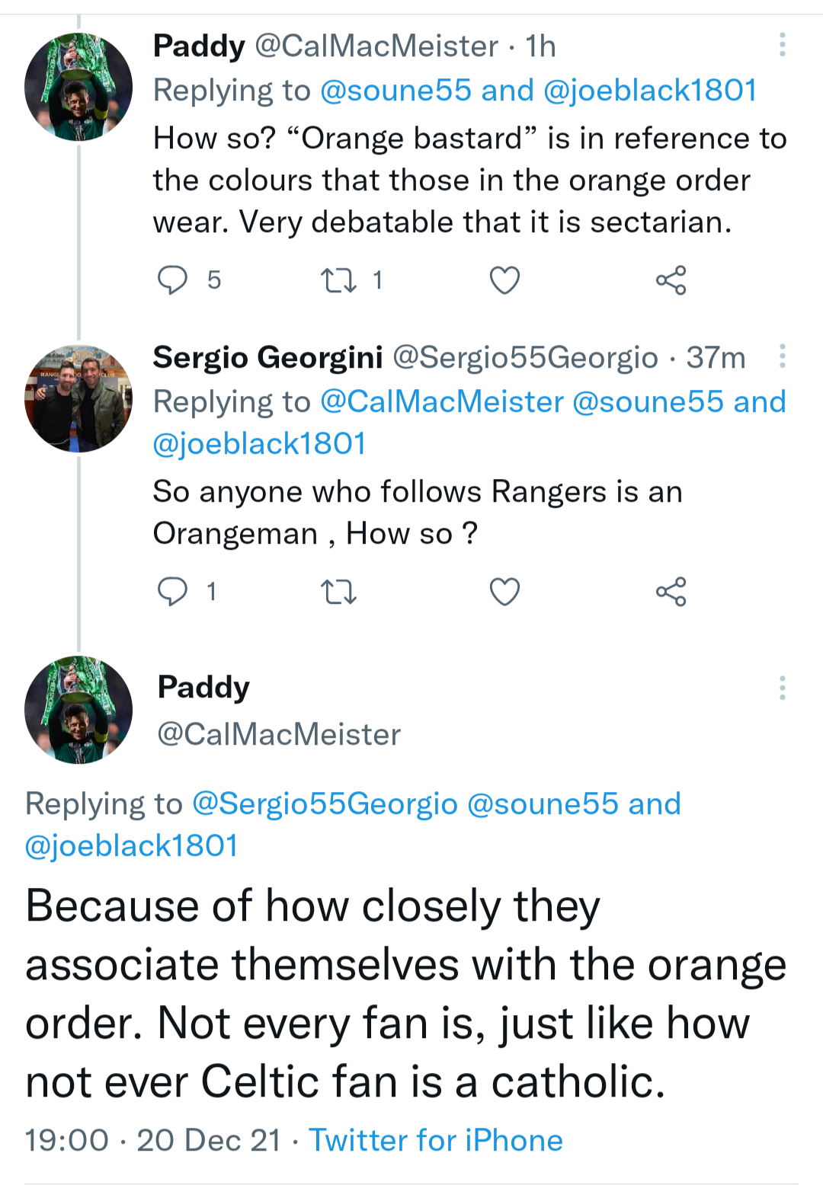Reply to Paddy's first tweet
823x1185 pixels.
[173, 280]
